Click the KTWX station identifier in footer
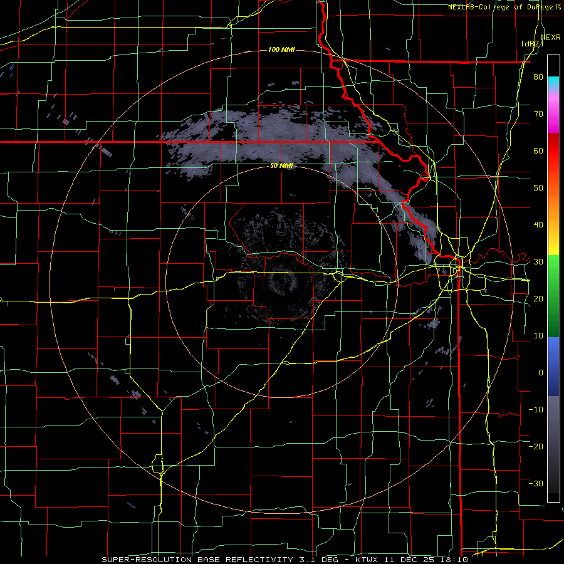The image size is (564, 564). coord(367,560)
